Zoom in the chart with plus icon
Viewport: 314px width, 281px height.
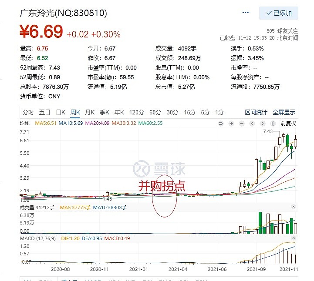click(x=231, y=124)
